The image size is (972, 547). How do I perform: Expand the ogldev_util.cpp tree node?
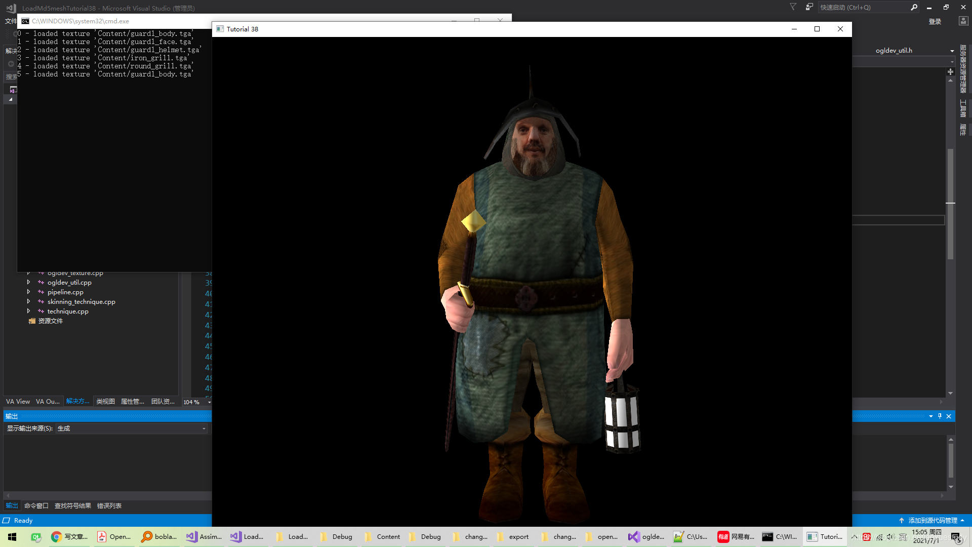[x=28, y=282]
